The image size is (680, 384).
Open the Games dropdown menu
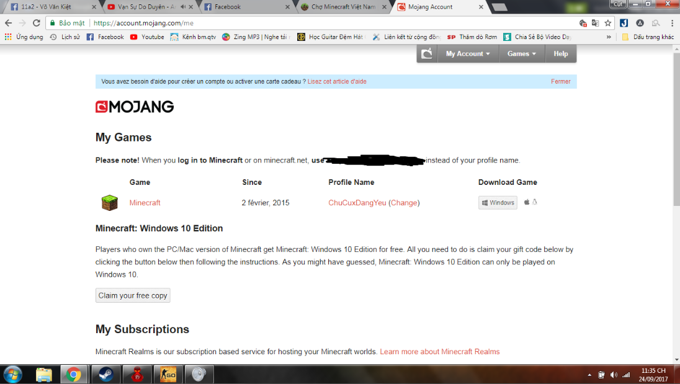pyautogui.click(x=522, y=54)
